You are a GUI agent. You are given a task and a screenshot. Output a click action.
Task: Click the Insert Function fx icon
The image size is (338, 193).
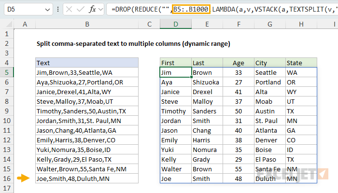92,9
